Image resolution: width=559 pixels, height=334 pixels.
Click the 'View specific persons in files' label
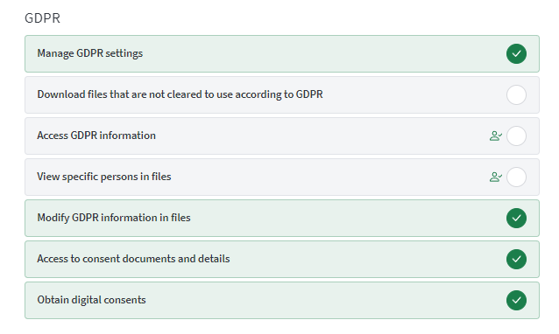(104, 177)
